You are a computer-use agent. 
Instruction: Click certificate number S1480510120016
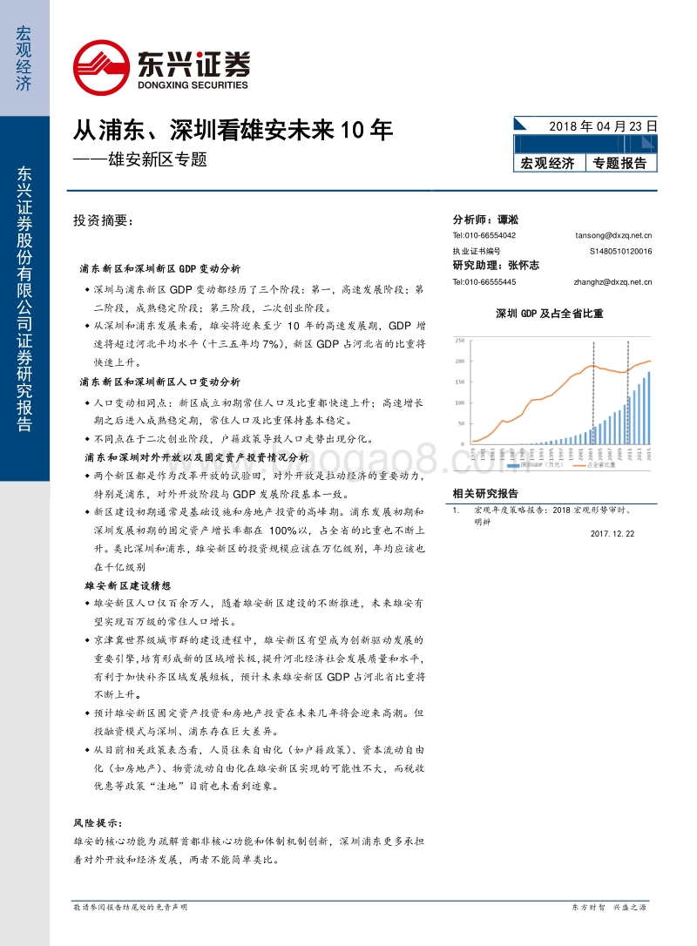pos(620,251)
